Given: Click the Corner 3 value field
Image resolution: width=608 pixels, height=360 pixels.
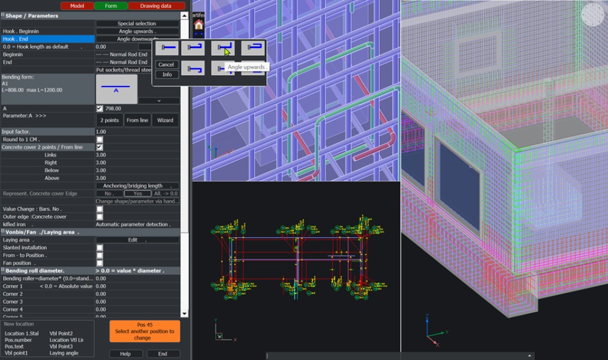Looking at the screenshot, I should tap(138, 302).
